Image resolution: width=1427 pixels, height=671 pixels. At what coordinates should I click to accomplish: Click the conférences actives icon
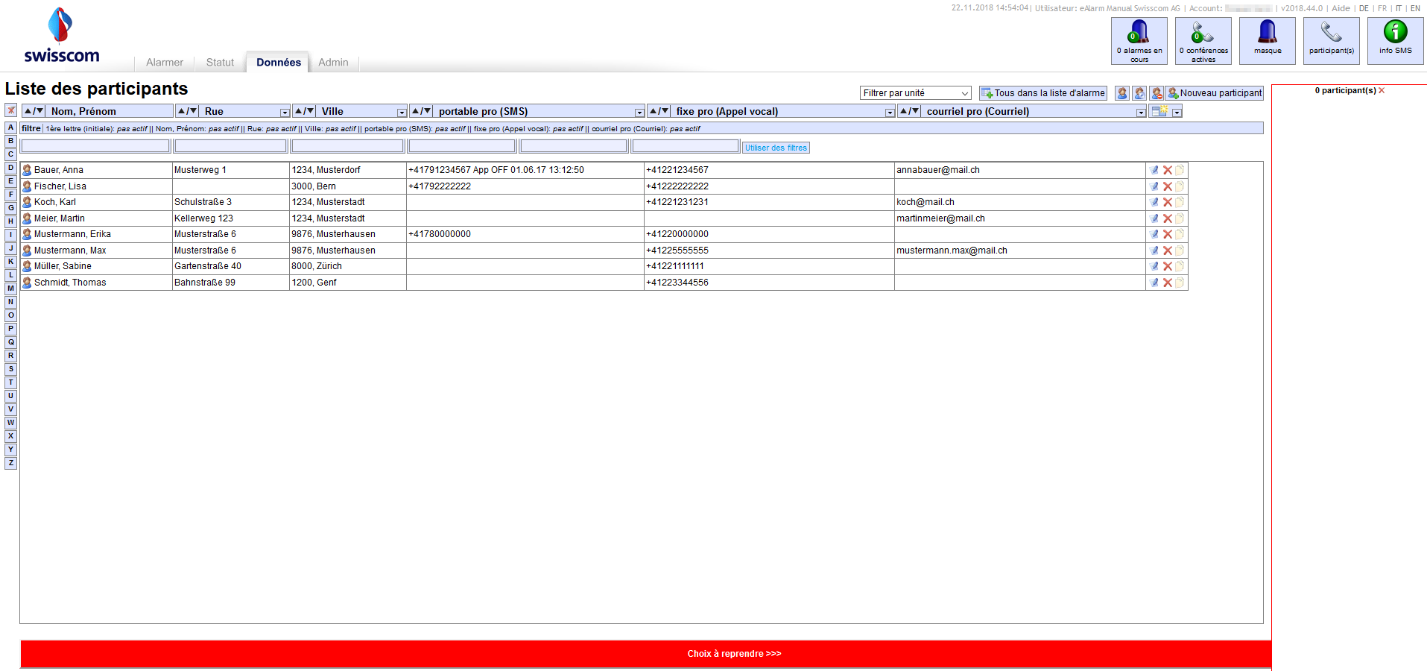tap(1203, 40)
